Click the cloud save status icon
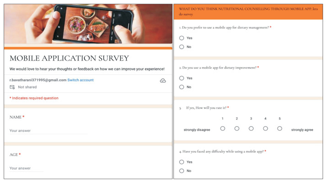This screenshot has width=327, height=183. tap(163, 81)
